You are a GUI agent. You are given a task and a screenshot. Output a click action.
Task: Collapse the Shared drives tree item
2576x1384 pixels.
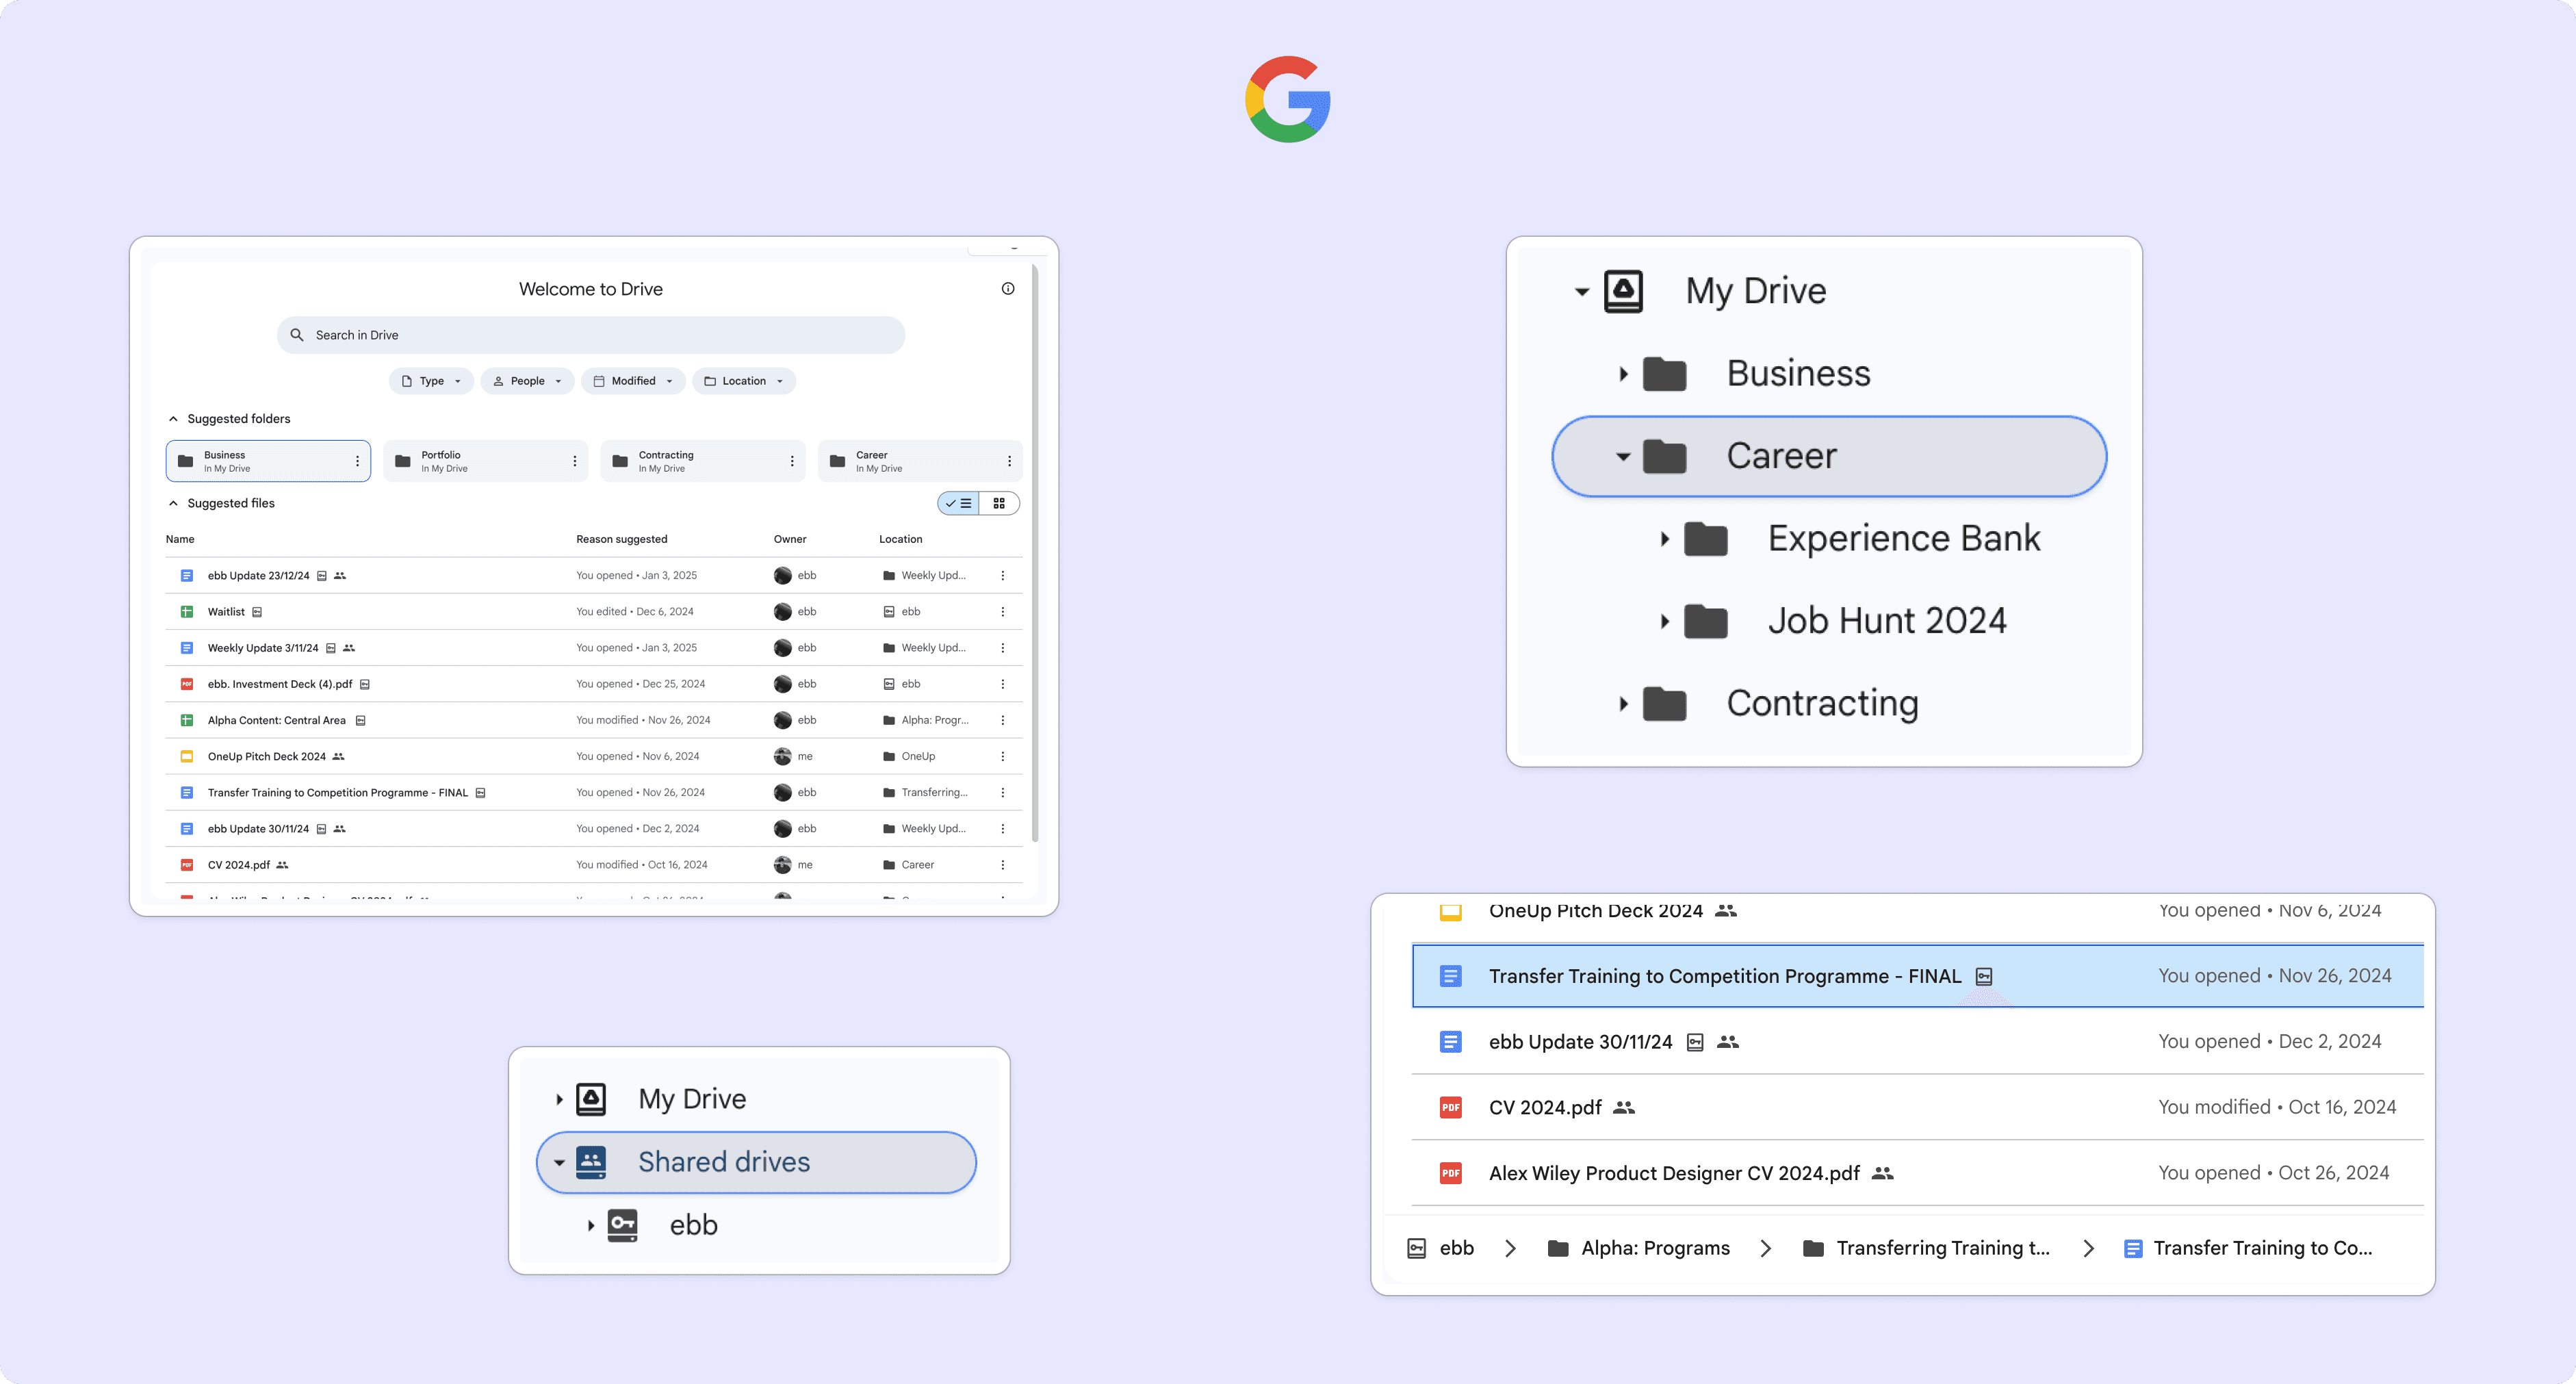559,1163
